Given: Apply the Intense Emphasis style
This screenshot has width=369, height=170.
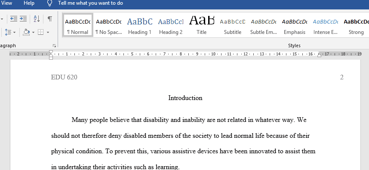Looking at the screenshot, I should [x=326, y=25].
